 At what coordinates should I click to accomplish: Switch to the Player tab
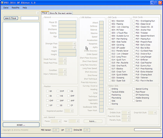[45, 13]
